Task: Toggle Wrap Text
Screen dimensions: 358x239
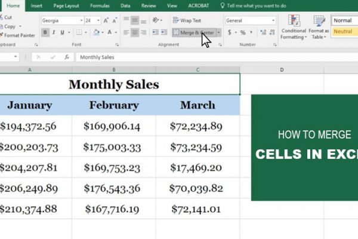Action: [x=187, y=20]
